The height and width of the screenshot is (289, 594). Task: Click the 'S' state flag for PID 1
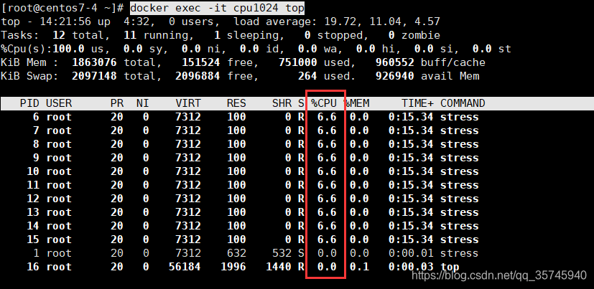tap(301, 253)
